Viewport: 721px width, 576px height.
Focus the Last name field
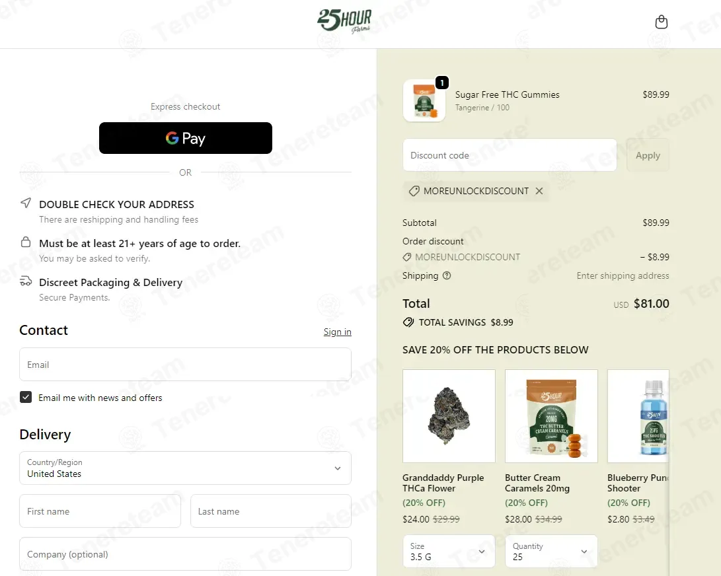[x=271, y=511]
